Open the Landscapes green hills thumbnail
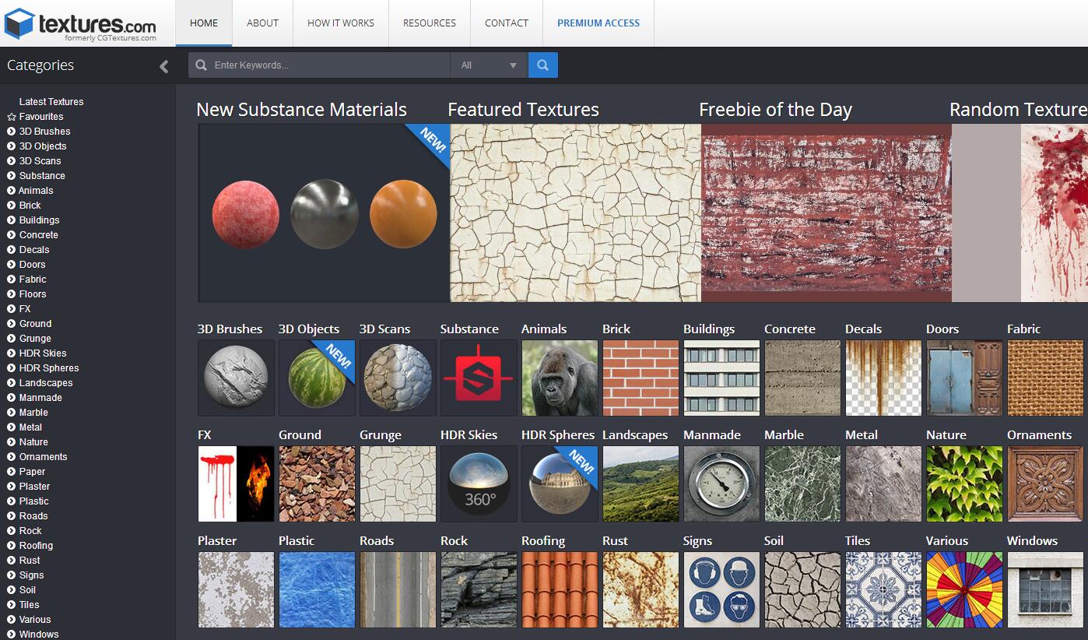1088x640 pixels. click(x=641, y=484)
